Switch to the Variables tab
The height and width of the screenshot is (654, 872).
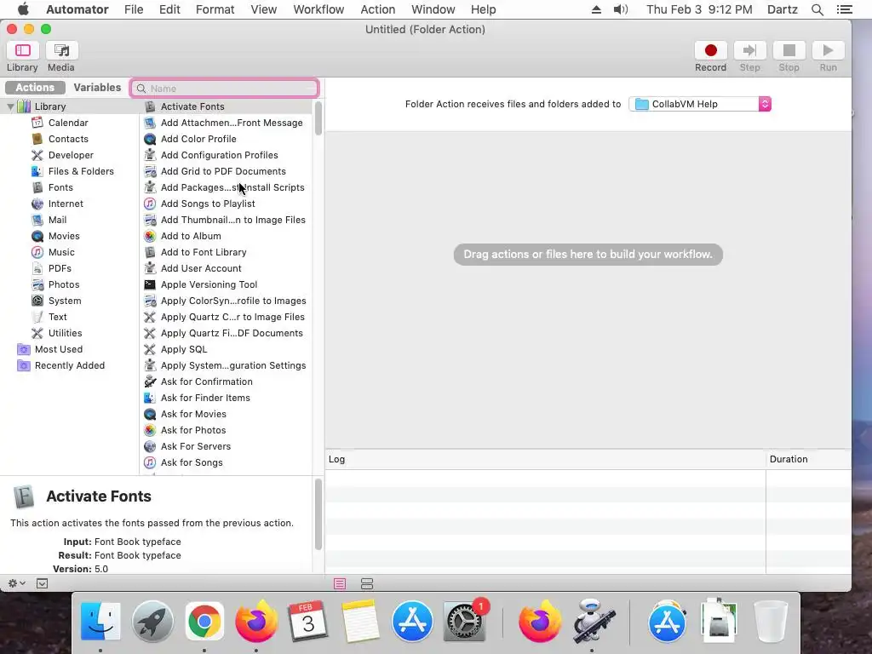coord(97,88)
